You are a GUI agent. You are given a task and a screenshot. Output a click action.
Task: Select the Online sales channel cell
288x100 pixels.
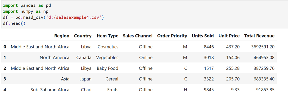(x=146, y=57)
